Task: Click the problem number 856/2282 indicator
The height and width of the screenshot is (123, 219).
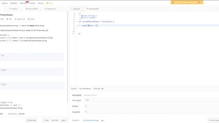Action: pos(55,120)
